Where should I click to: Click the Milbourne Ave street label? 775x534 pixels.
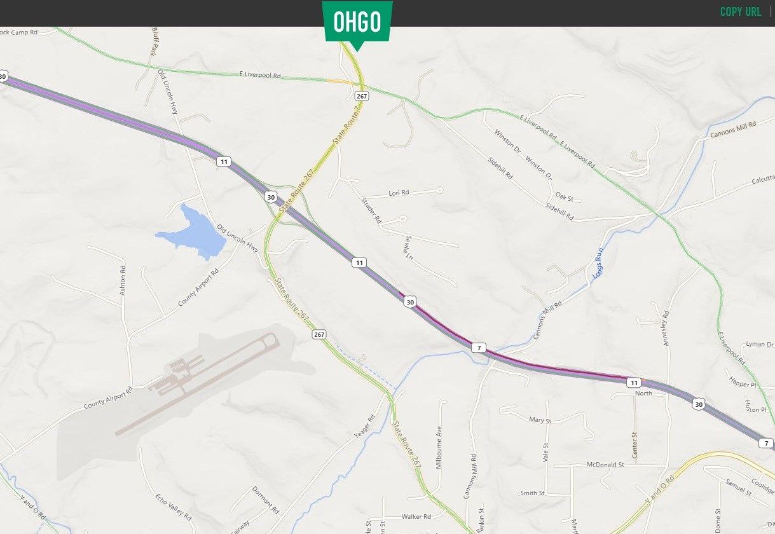click(439, 447)
